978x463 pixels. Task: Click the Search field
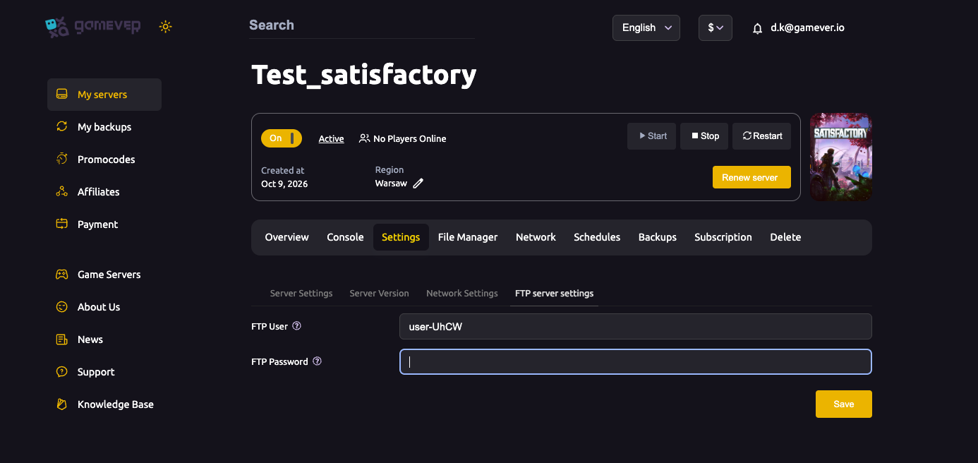click(x=361, y=25)
